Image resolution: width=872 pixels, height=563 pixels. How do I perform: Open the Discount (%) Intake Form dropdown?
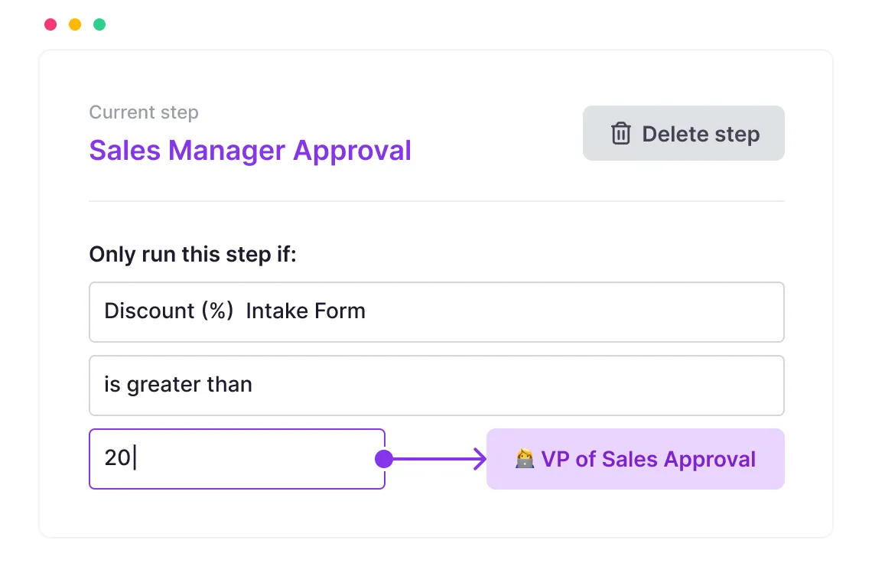[436, 311]
